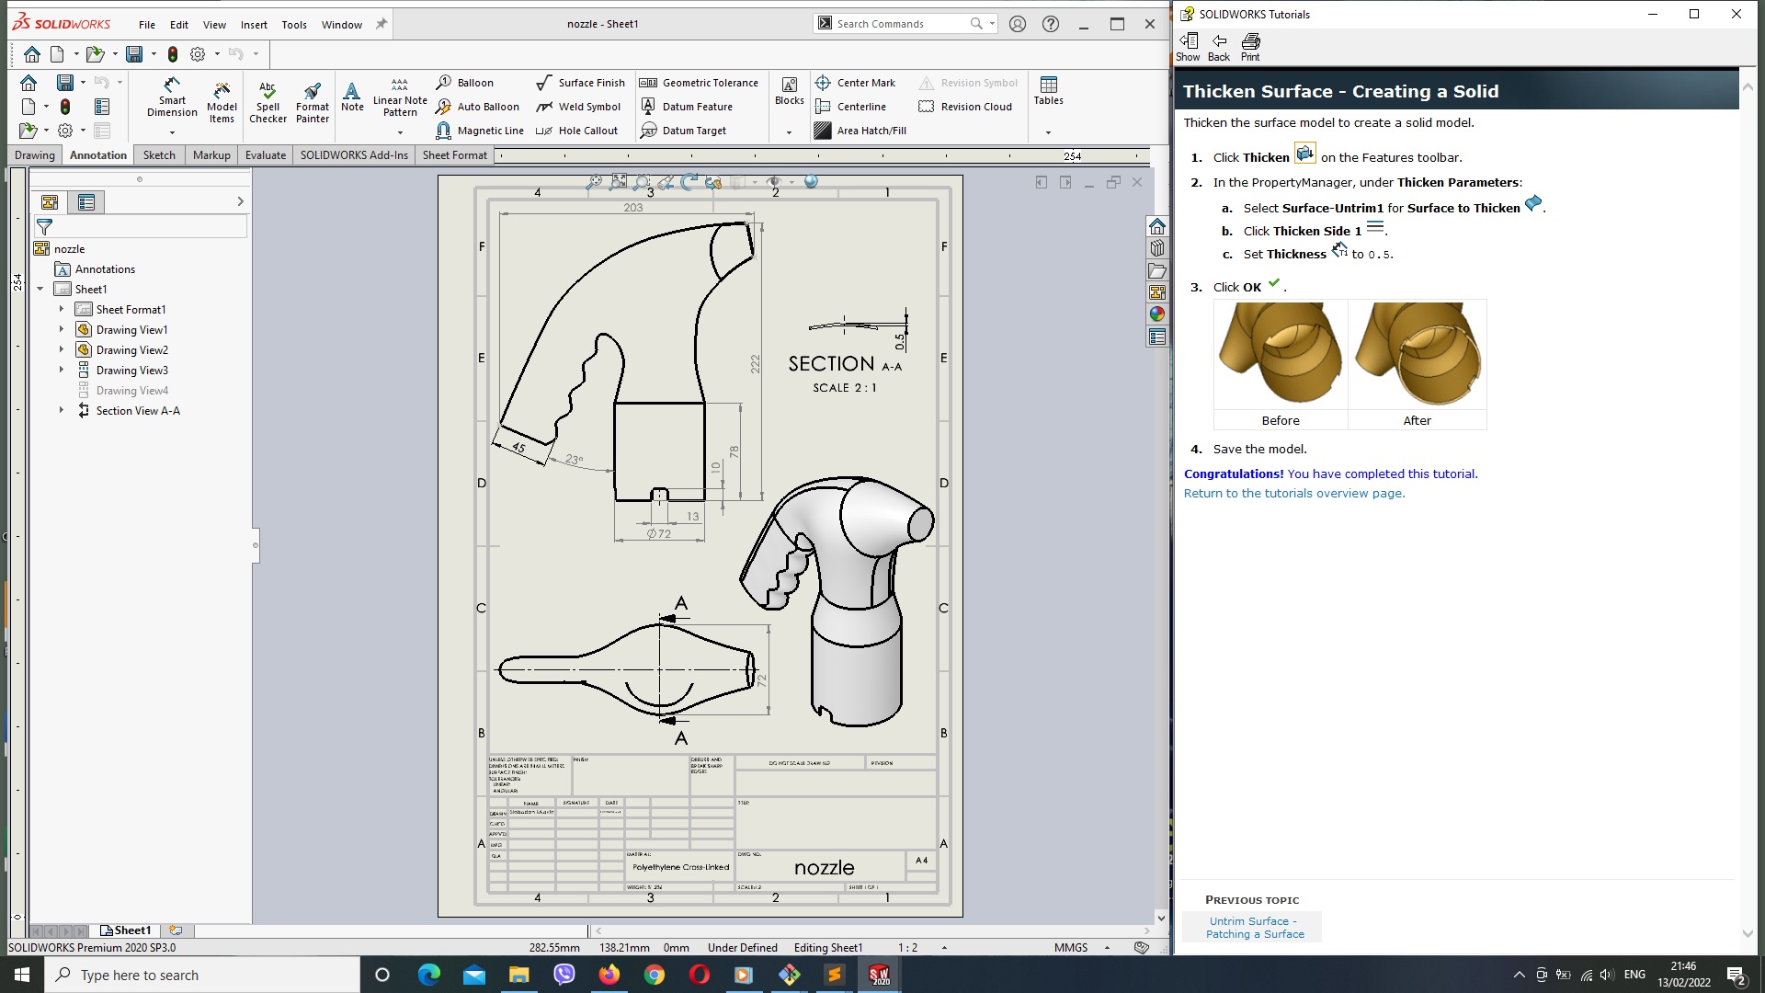This screenshot has height=993, width=1765.
Task: Apply Auto Balloon to the view
Action: [x=478, y=107]
